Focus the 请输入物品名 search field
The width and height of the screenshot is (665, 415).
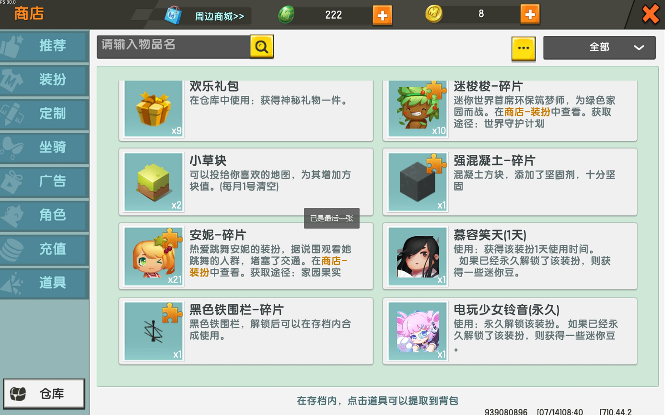[x=174, y=47]
